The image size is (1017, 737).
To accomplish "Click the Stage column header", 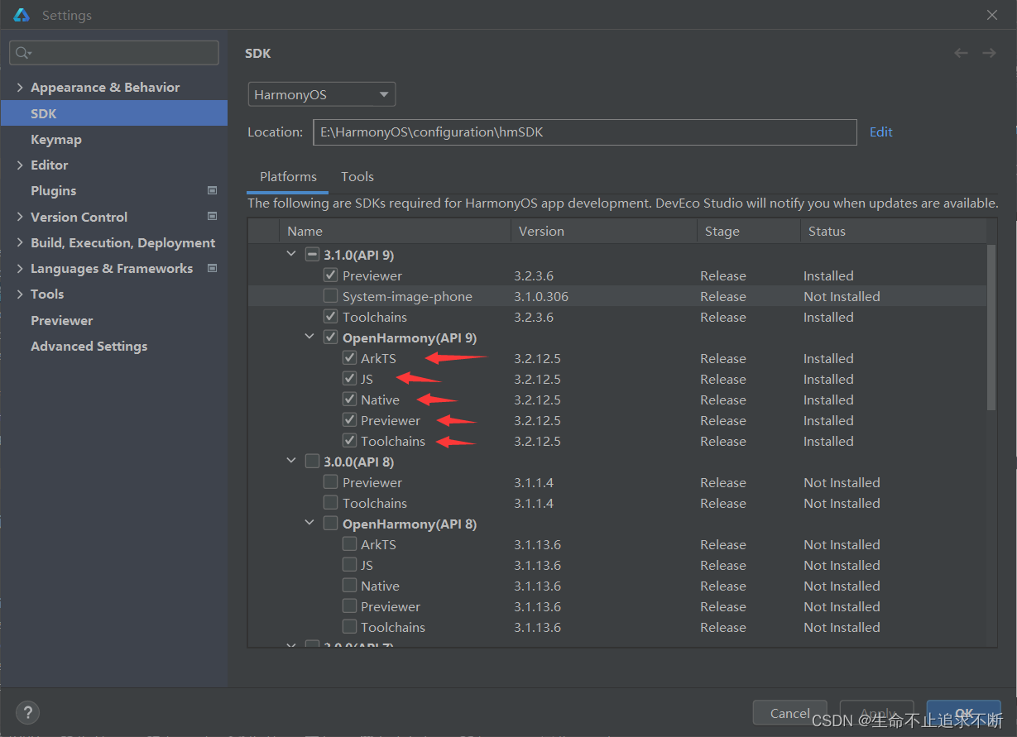I will tap(748, 231).
